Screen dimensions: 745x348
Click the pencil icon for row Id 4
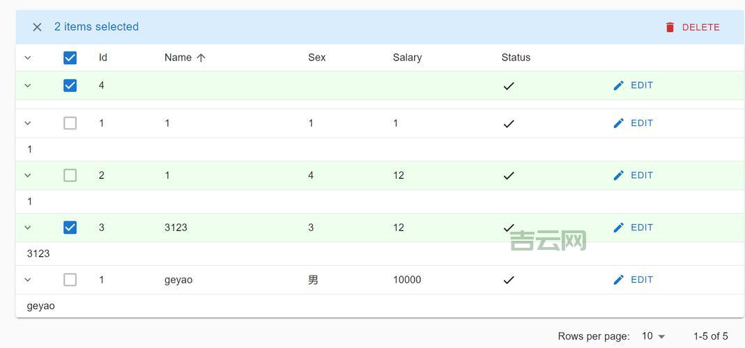coord(618,86)
